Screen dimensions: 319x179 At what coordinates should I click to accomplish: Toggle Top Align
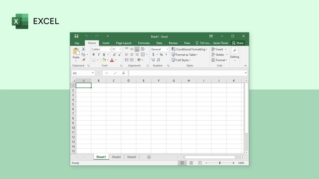click(127, 49)
